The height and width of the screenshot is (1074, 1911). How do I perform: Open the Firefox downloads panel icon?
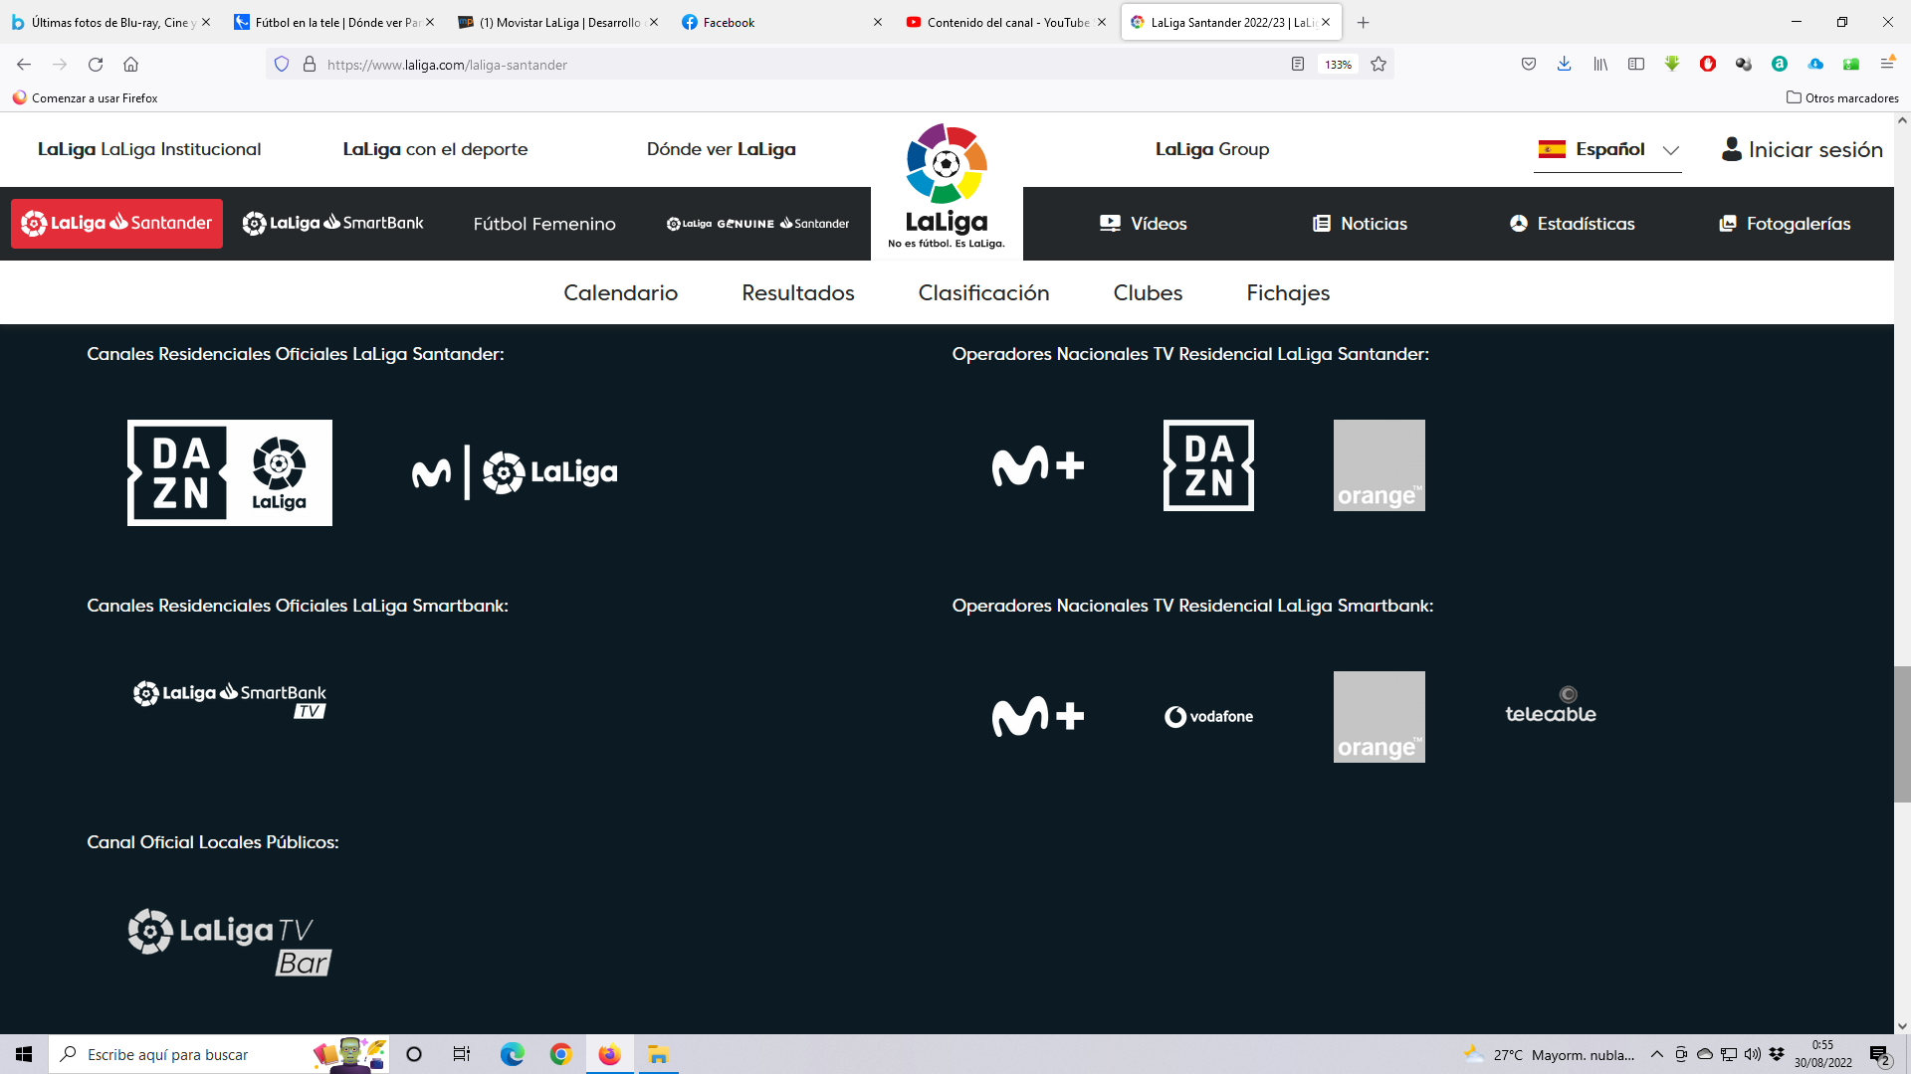(x=1565, y=65)
